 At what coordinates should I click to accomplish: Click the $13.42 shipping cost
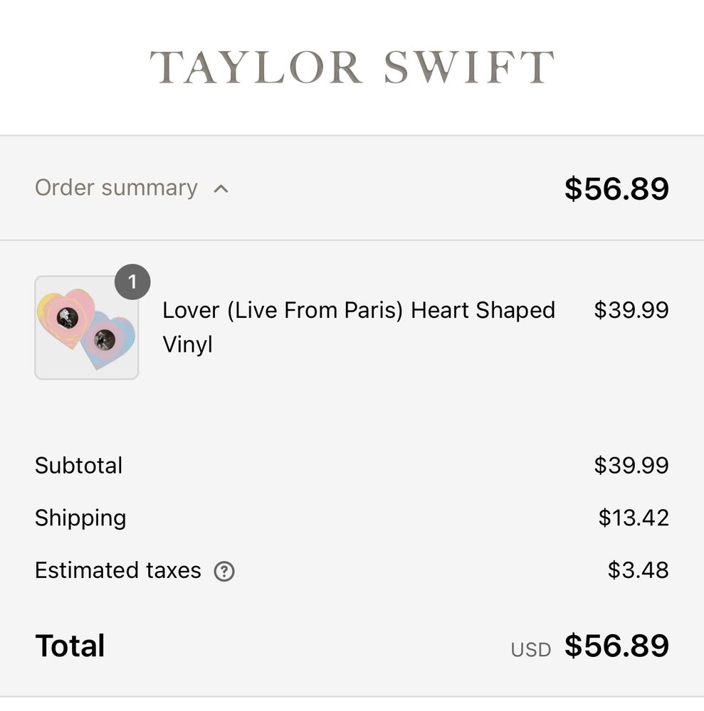point(634,518)
